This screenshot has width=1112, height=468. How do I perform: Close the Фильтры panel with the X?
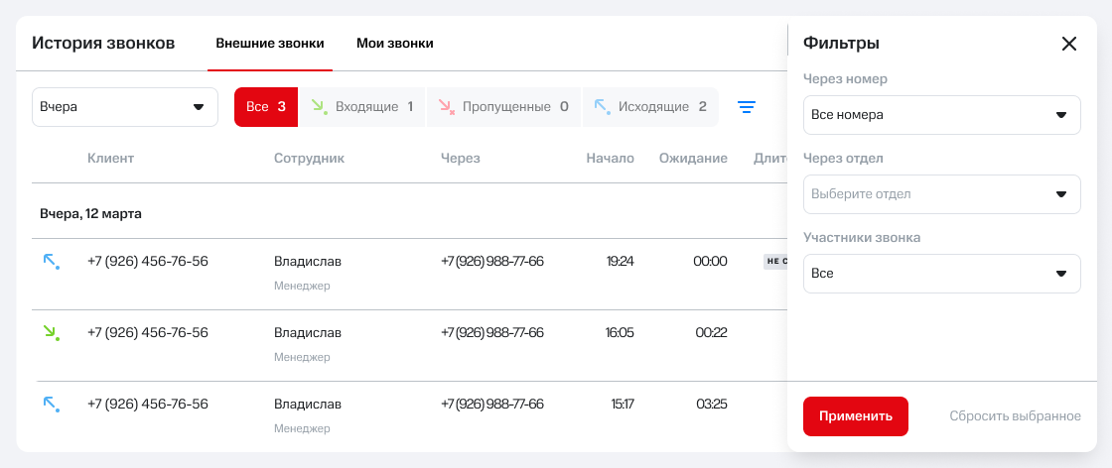coord(1068,44)
